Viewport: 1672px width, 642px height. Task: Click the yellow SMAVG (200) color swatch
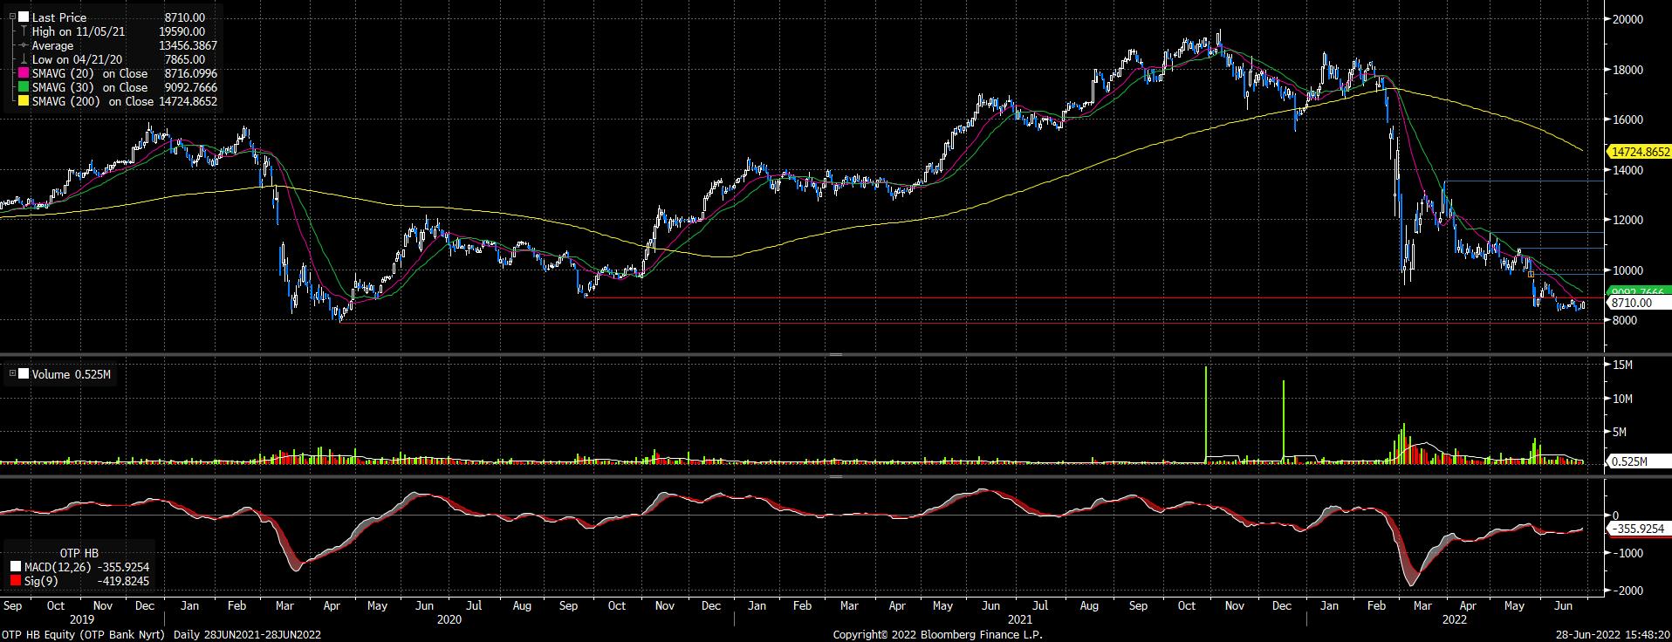click(x=24, y=101)
